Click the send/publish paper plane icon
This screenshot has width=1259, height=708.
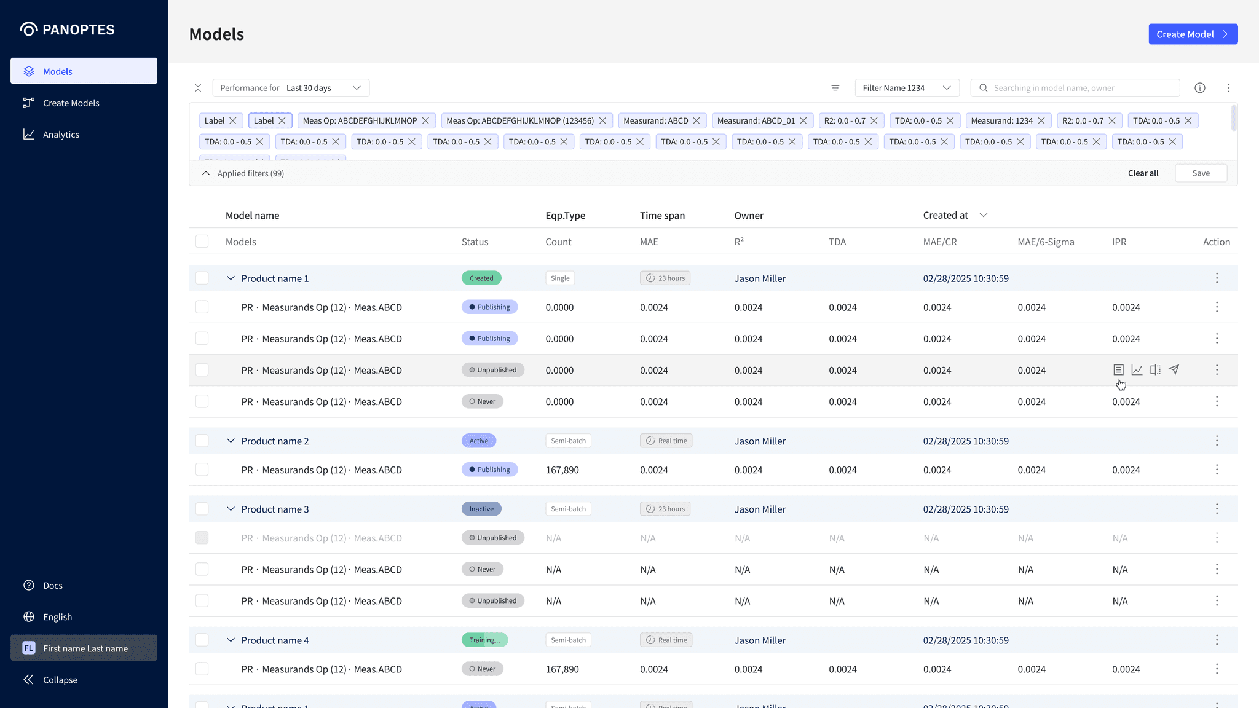tap(1174, 370)
